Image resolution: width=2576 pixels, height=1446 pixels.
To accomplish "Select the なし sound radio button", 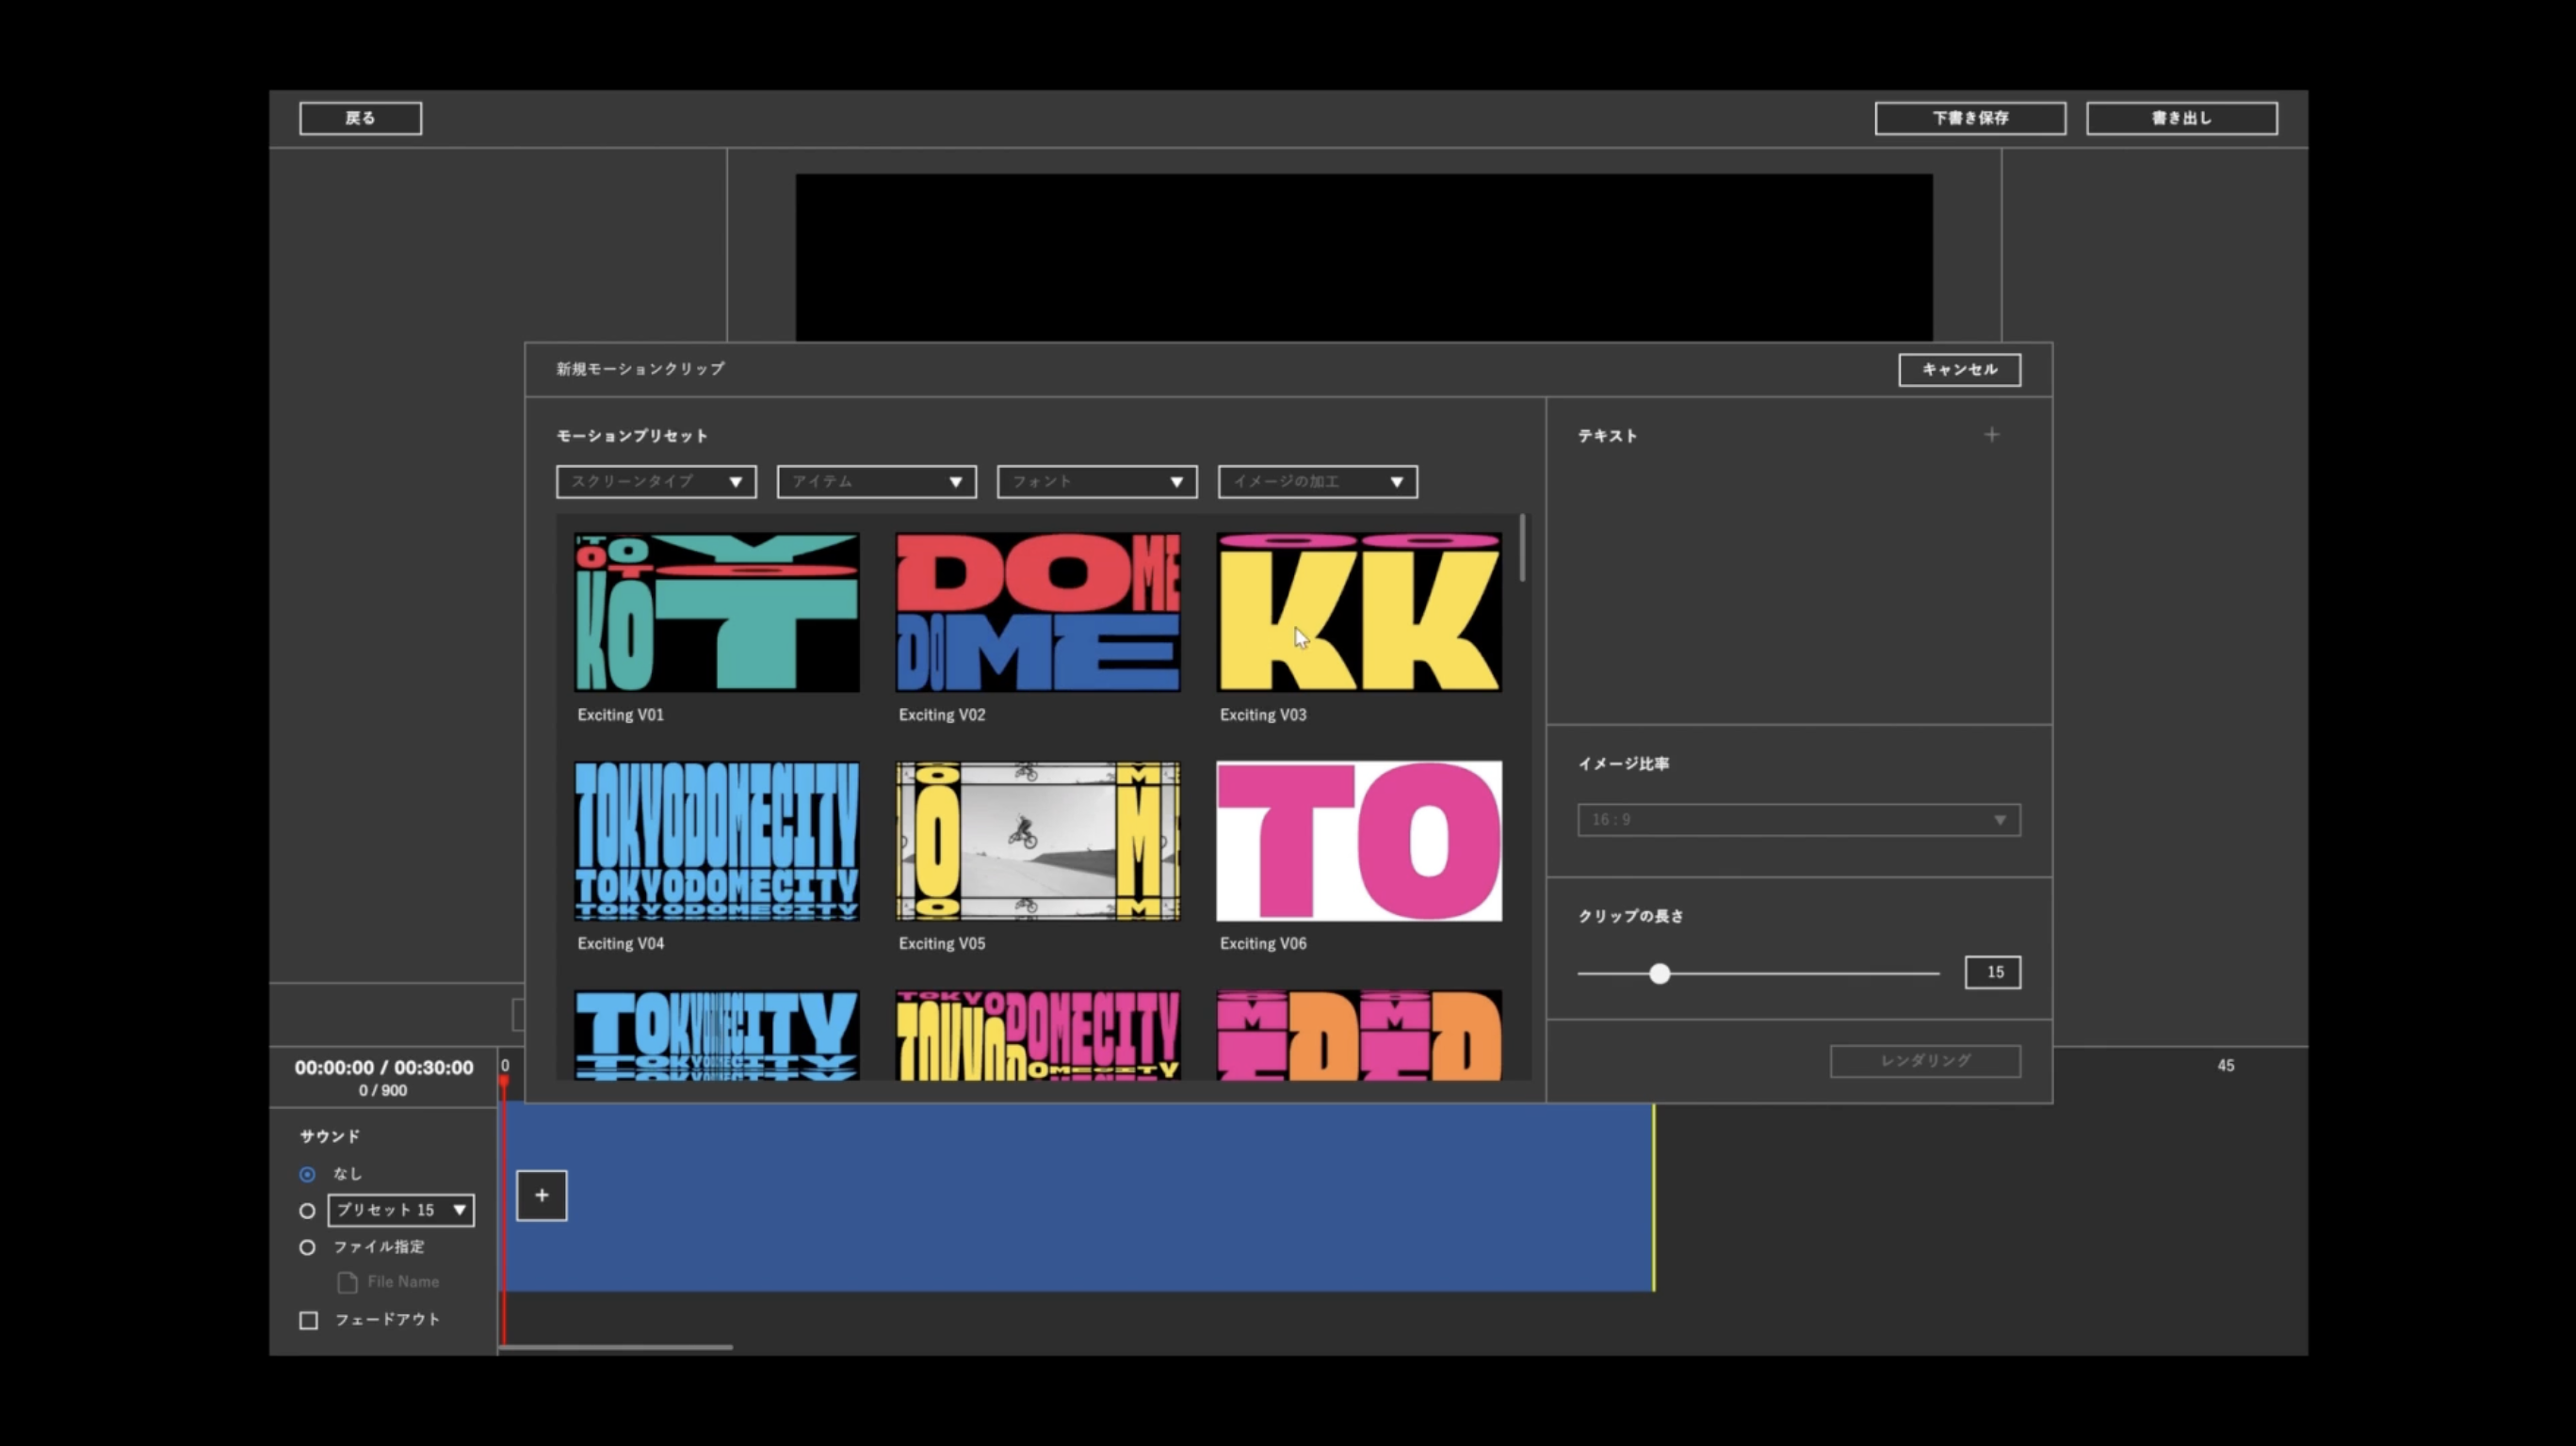I will point(307,1174).
